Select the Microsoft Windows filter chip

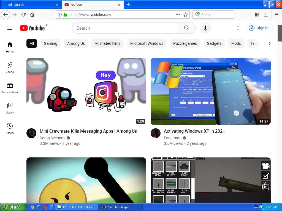[147, 43]
